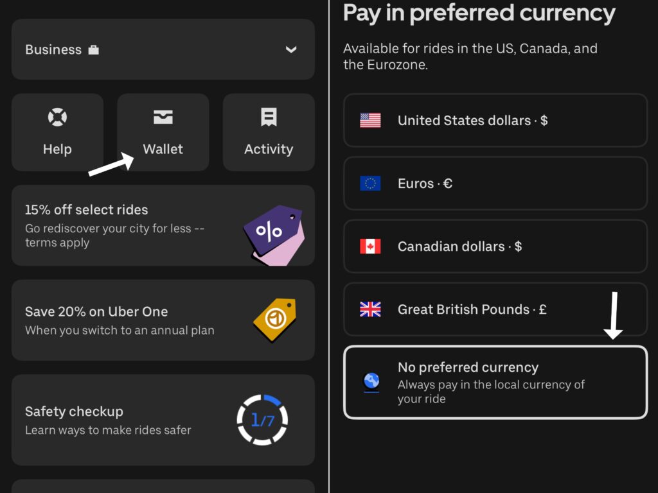Open the Activity label
Image resolution: width=658 pixels, height=493 pixels.
(x=269, y=149)
